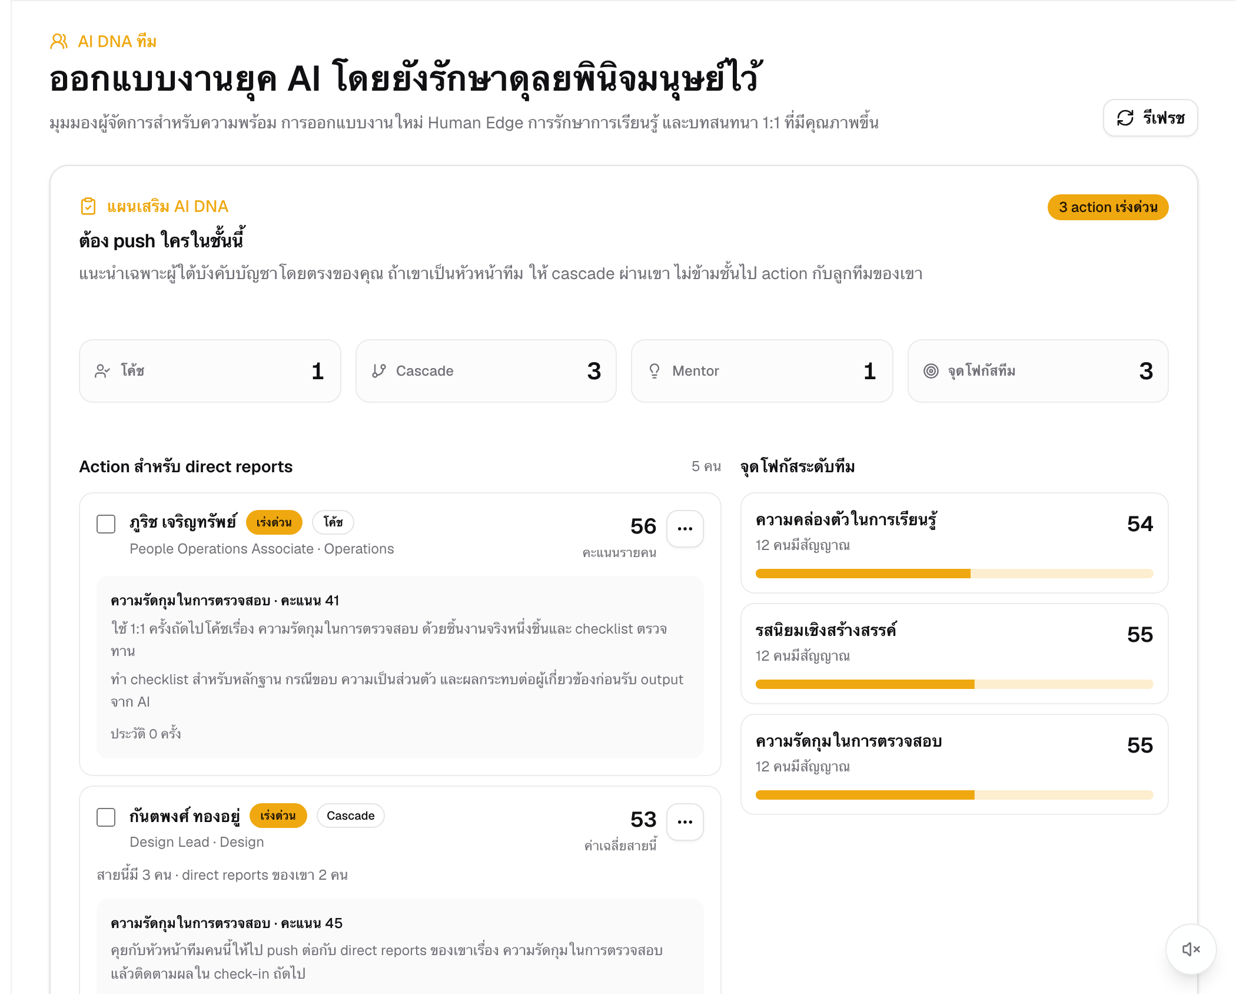Click the refresh arrows icon
This screenshot has width=1236, height=994.
point(1125,118)
